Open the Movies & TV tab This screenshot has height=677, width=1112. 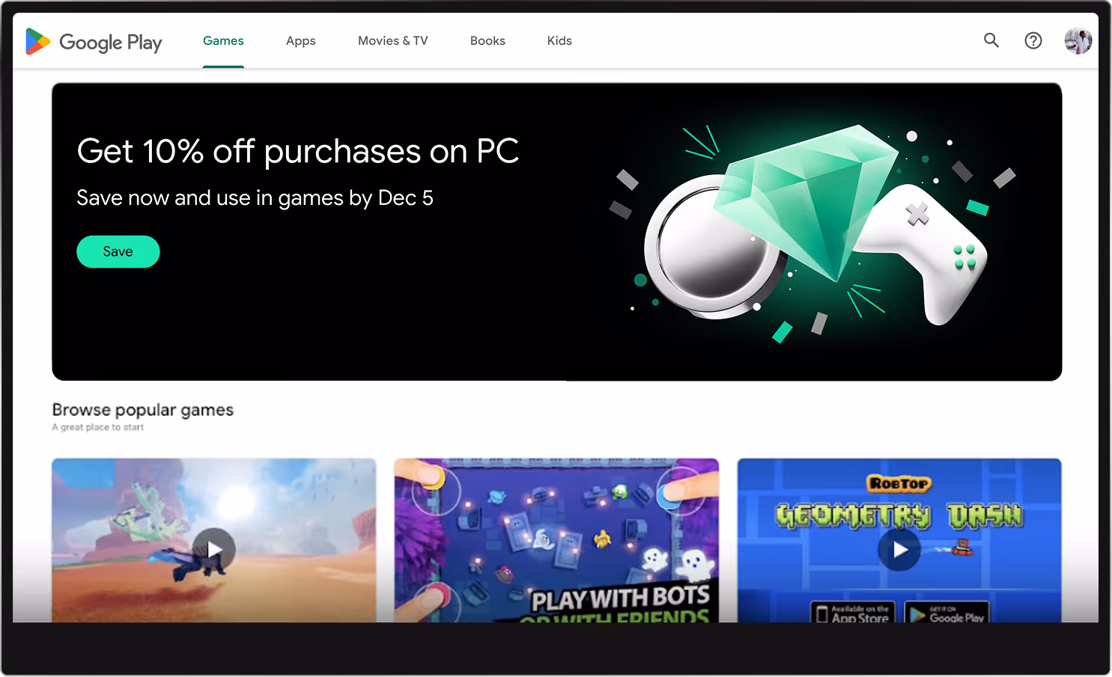pos(393,40)
